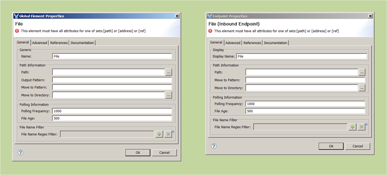This screenshot has width=387, height=175.
Task: Click Cancel in Global Element Properties dialog
Action: point(164,153)
